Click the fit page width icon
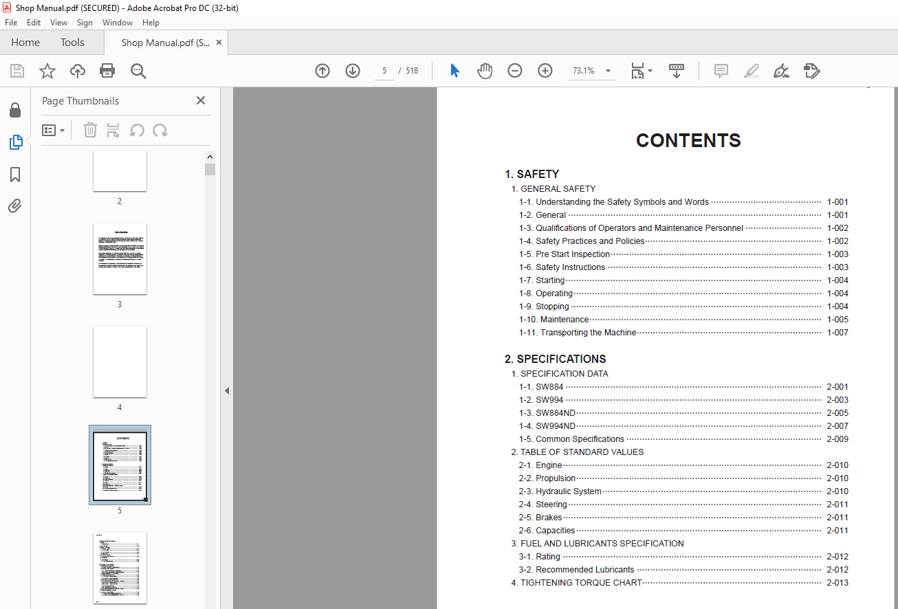Screen dimensions: 898x609 [x=637, y=71]
